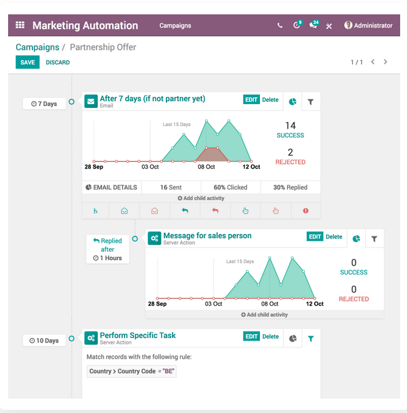Open the apps grid menu
The image size is (407, 413).
click(20, 26)
